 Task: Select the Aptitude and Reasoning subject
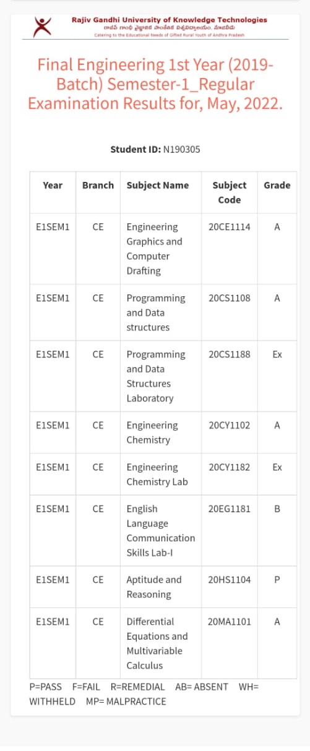[154, 587]
